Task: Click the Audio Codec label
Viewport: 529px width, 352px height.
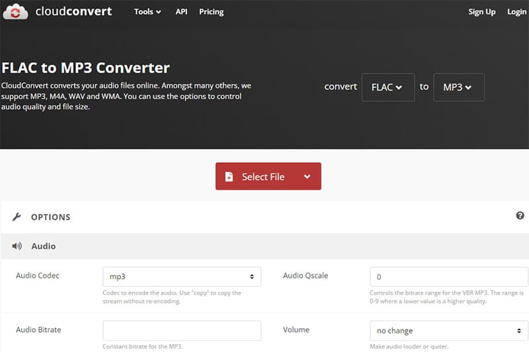Action: pos(38,275)
